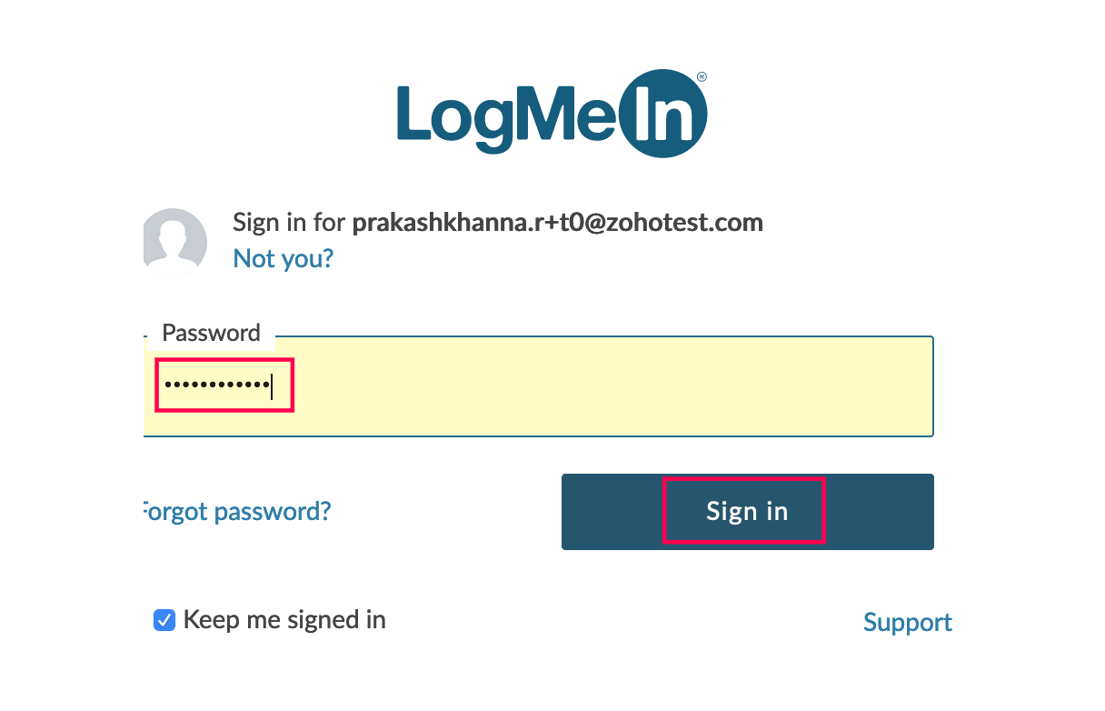Click the "Keep me signed in" label

(x=284, y=620)
